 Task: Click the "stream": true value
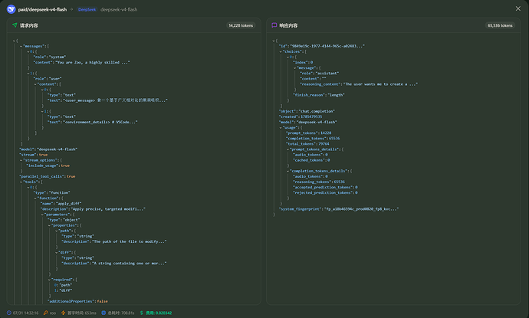click(43, 155)
